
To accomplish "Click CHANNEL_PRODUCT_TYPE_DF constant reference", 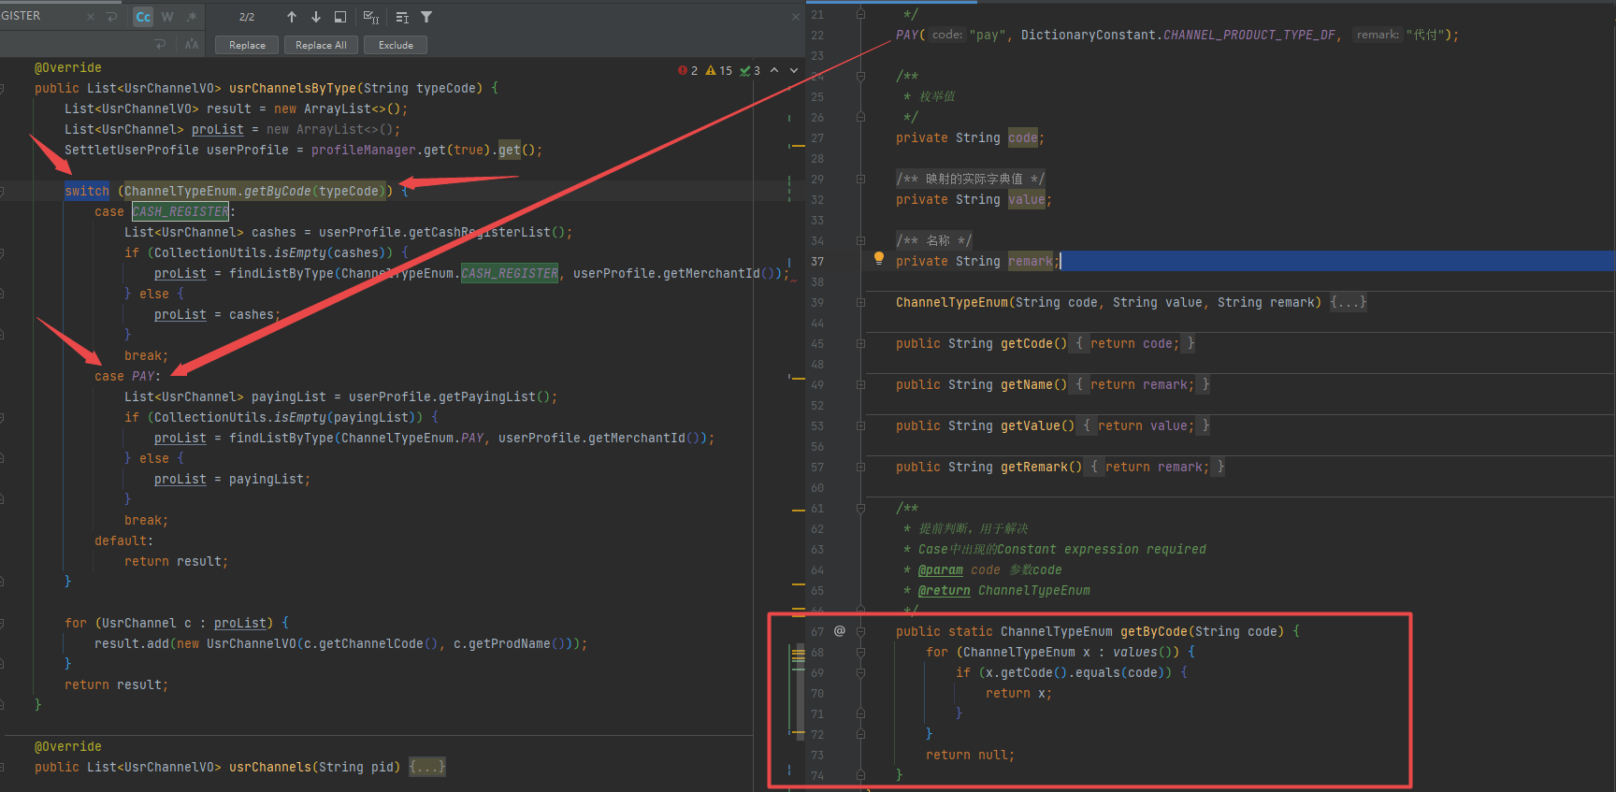I will click(1249, 35).
